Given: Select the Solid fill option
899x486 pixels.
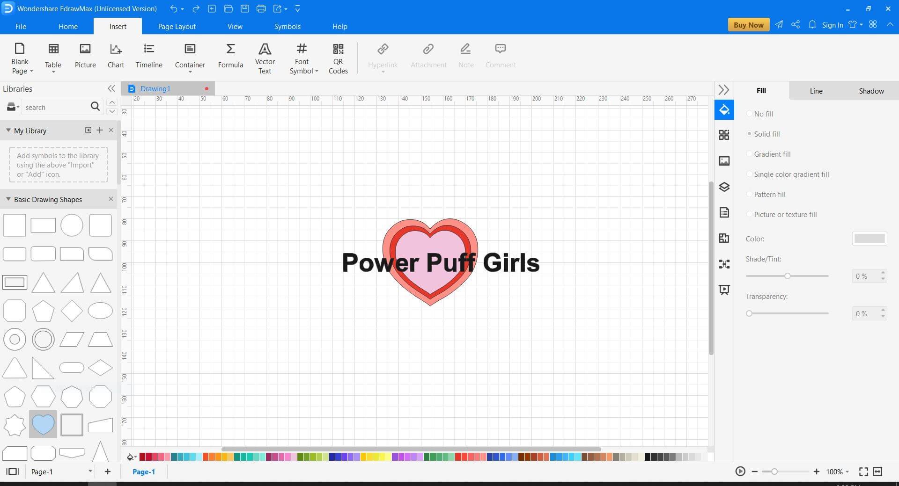Looking at the screenshot, I should point(763,134).
